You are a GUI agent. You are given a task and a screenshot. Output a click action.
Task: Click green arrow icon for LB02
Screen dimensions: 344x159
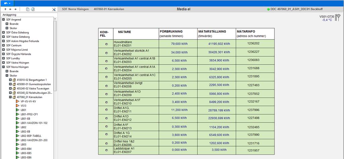pyautogui.click(x=17, y=127)
